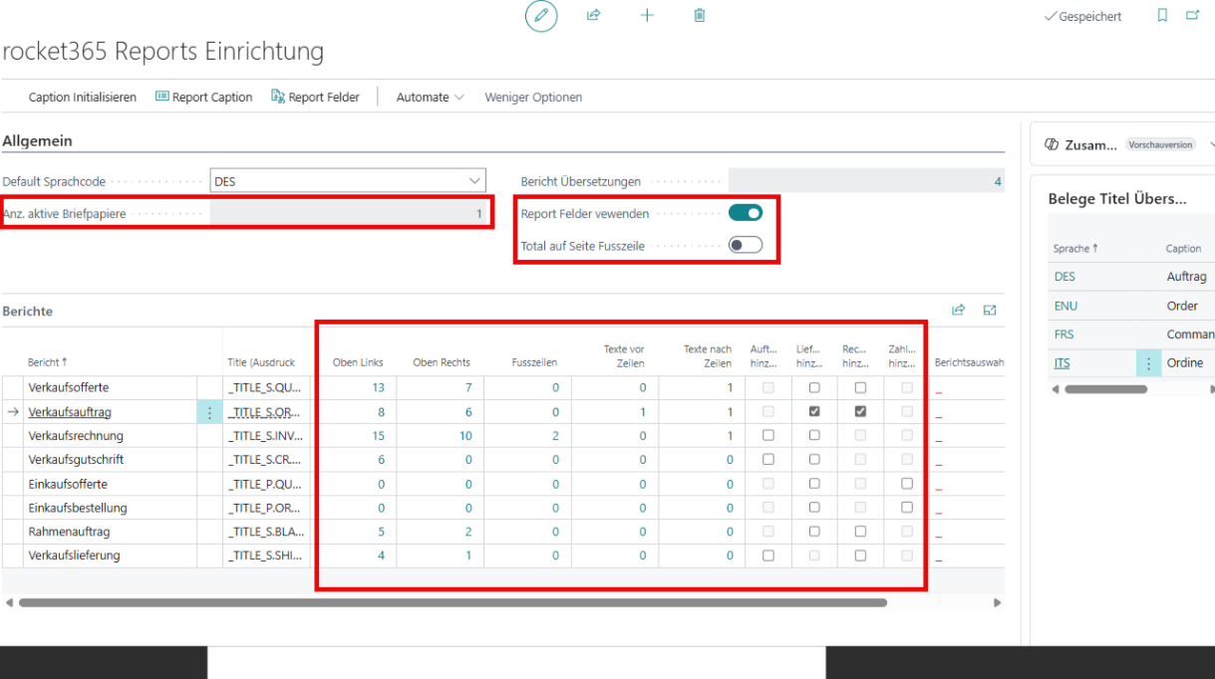Screen dimensions: 1215x679
Task: Click Oben Rechts value 10 for Verkaufsrechnung
Action: (465, 435)
